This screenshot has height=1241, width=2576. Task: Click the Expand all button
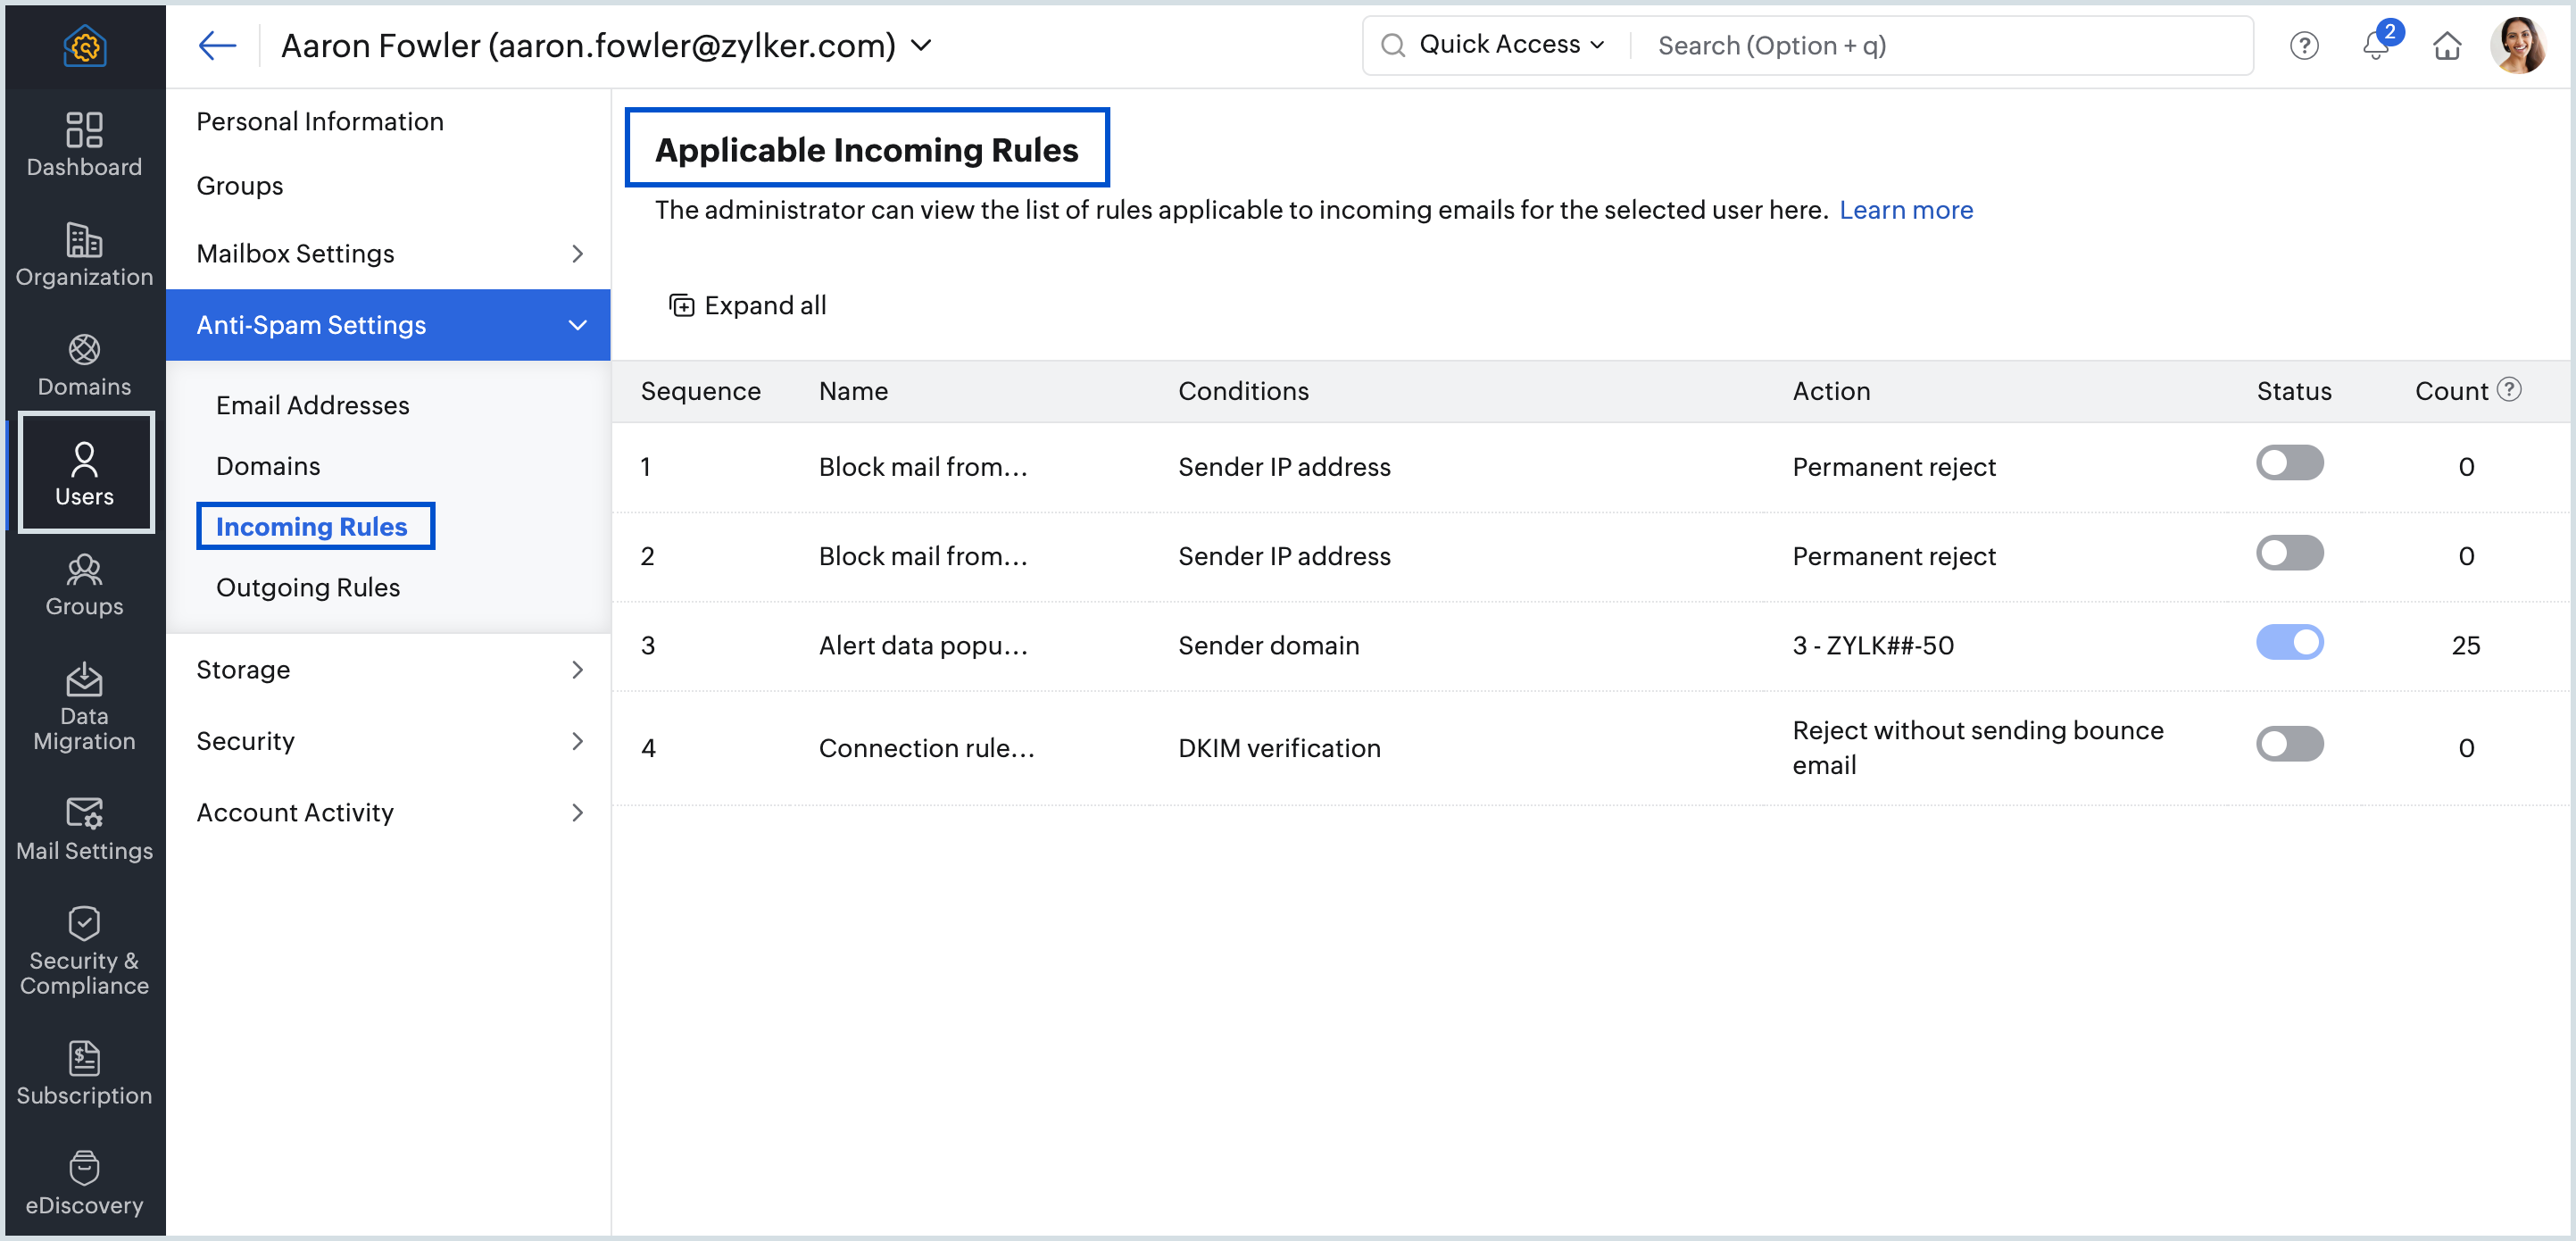pos(748,305)
